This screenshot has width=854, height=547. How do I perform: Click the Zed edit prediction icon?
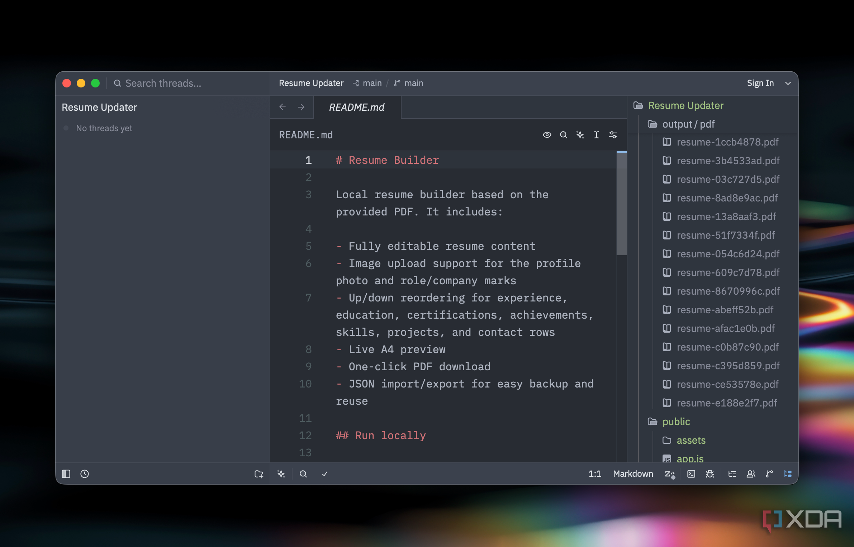coord(670,474)
